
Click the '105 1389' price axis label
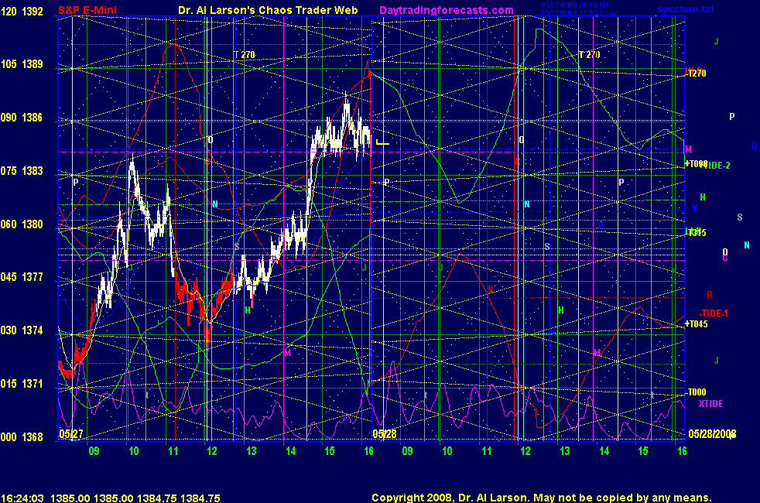[22, 64]
